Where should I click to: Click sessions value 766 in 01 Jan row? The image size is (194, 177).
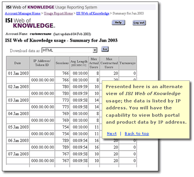click(x=65, y=73)
